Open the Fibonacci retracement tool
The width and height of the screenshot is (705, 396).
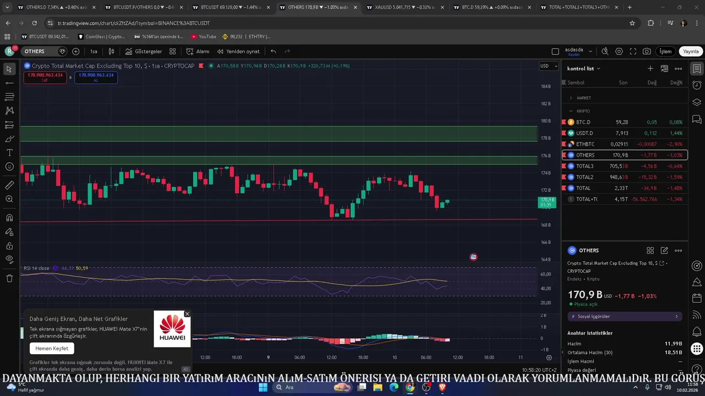tap(9, 97)
